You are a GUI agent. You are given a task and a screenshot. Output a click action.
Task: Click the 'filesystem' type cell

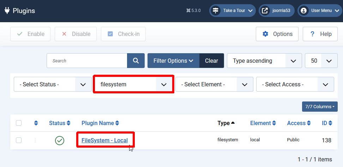click(x=228, y=140)
